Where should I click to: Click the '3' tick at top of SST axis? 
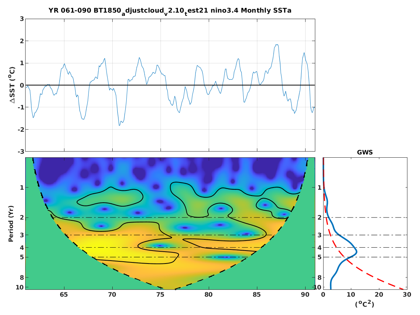[x=22, y=19]
